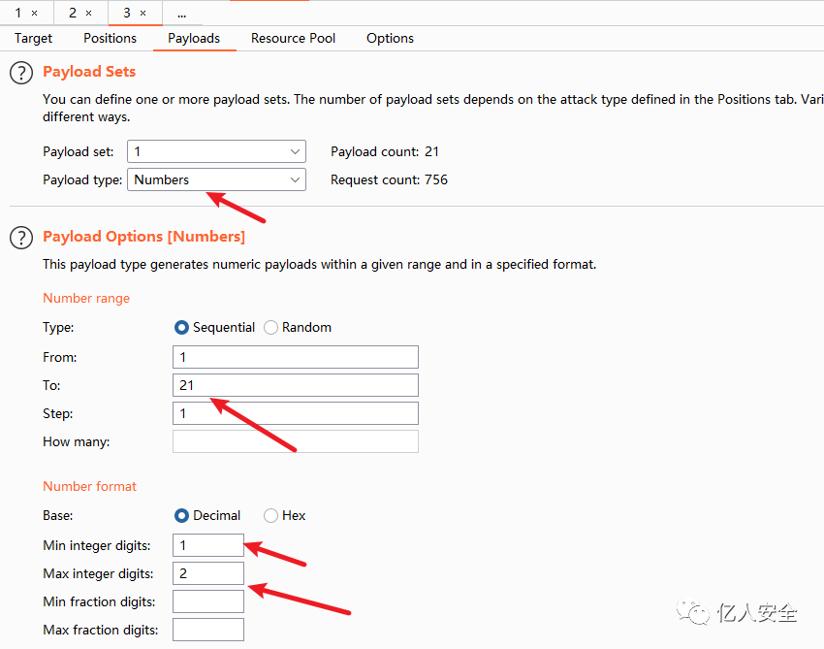Viewport: 824px width, 649px height.
Task: Click the To input field
Action: pos(296,385)
